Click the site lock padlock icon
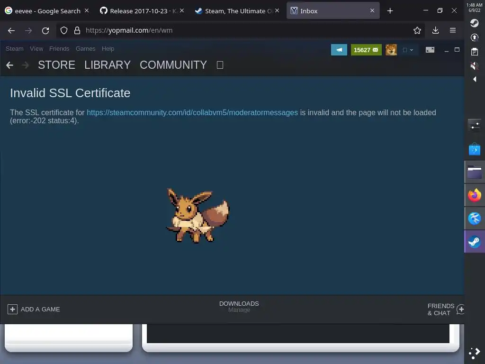 [x=77, y=30]
